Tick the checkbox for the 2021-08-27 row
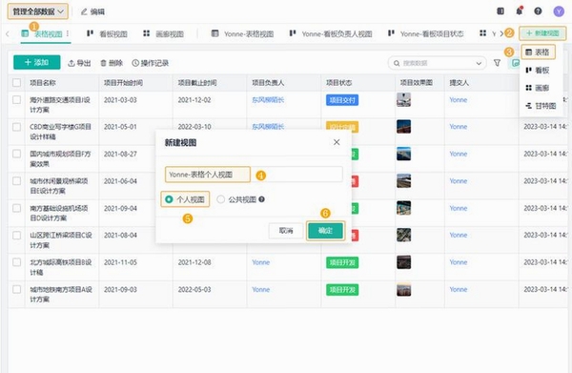 16,154
